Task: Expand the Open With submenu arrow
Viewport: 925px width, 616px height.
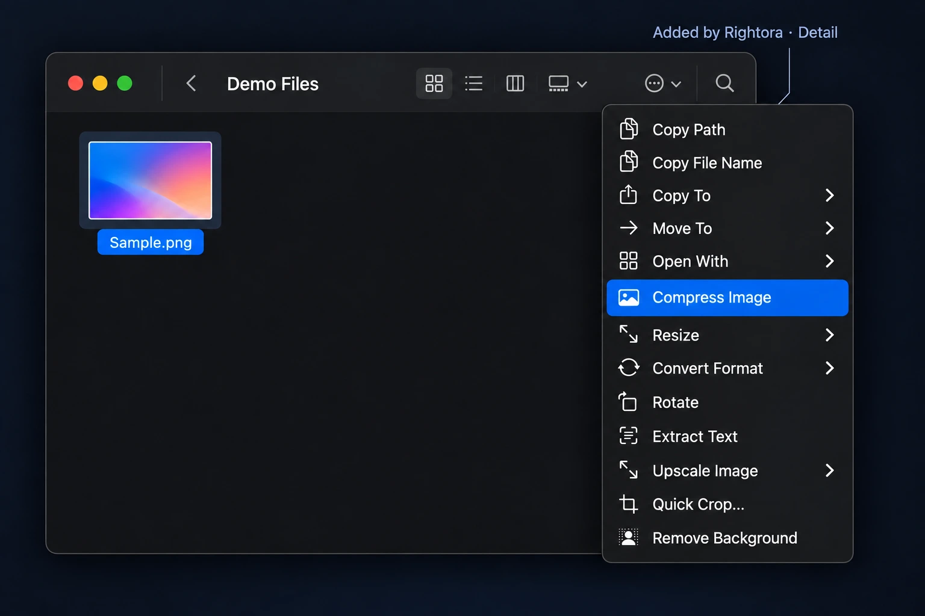Action: pyautogui.click(x=829, y=261)
